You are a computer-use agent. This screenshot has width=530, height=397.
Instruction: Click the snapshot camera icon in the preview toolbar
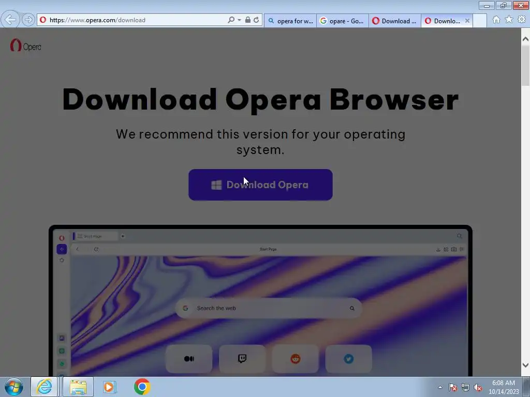point(453,249)
